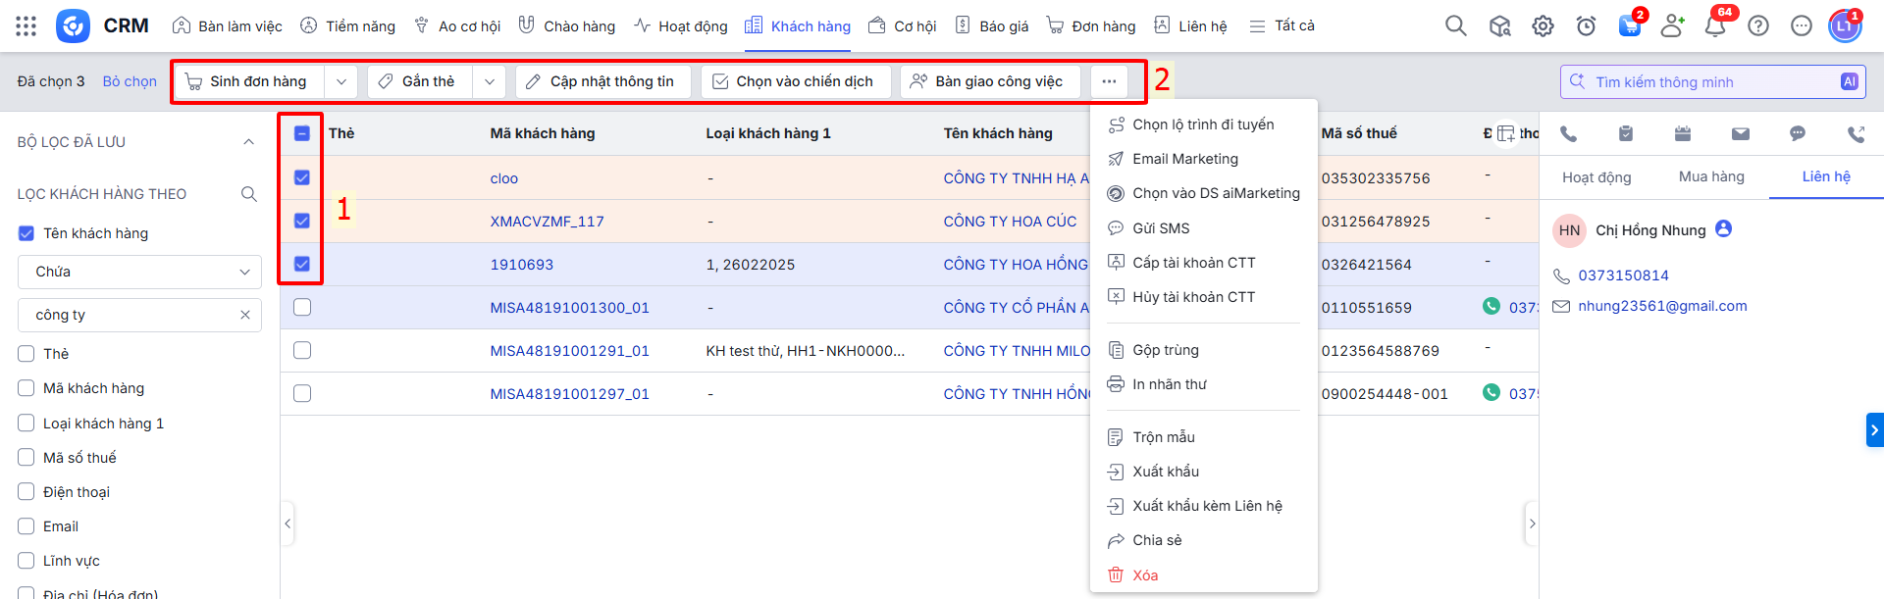This screenshot has width=1884, height=599.
Task: Click the help question mark icon
Action: pyautogui.click(x=1757, y=26)
